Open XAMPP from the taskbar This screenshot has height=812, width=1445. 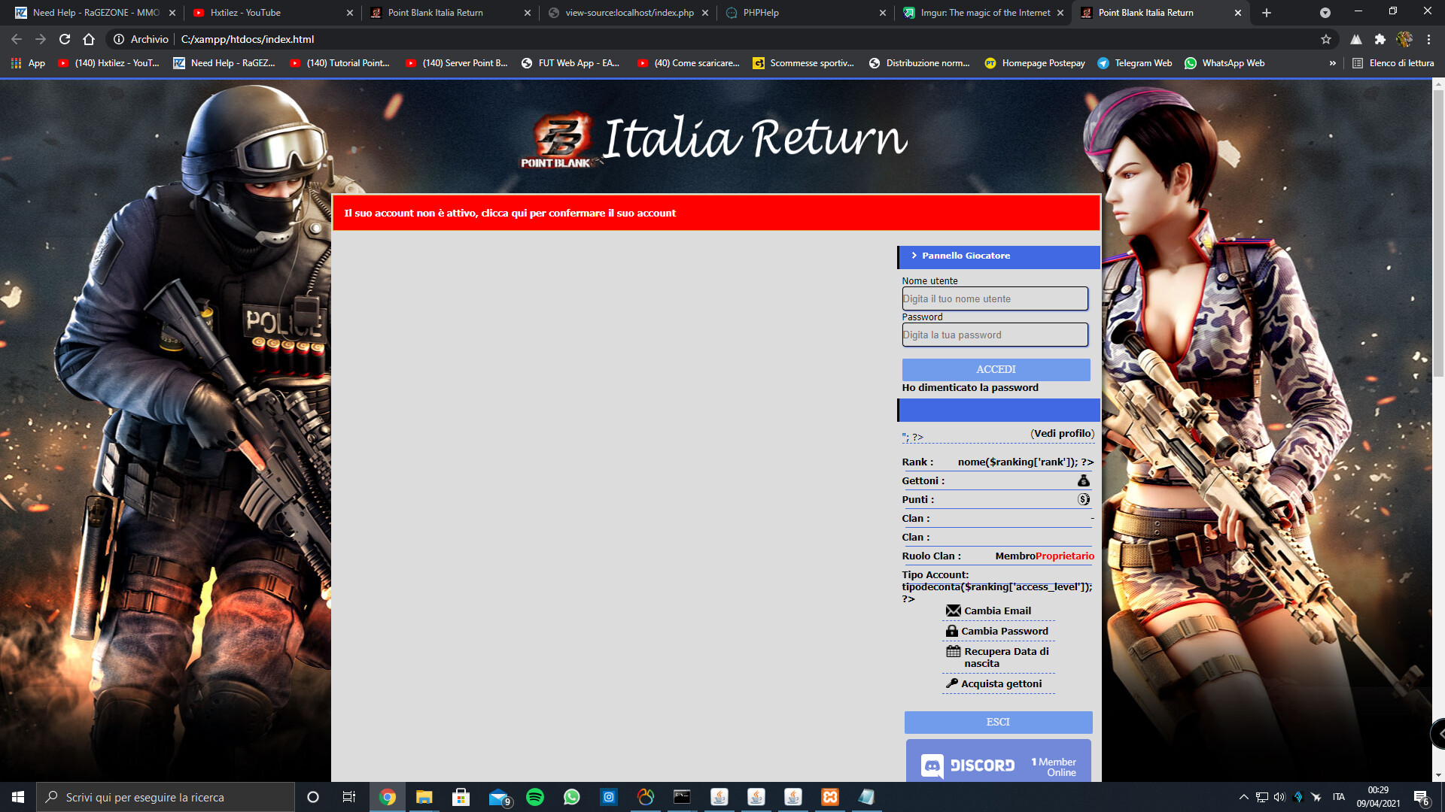[x=830, y=797]
